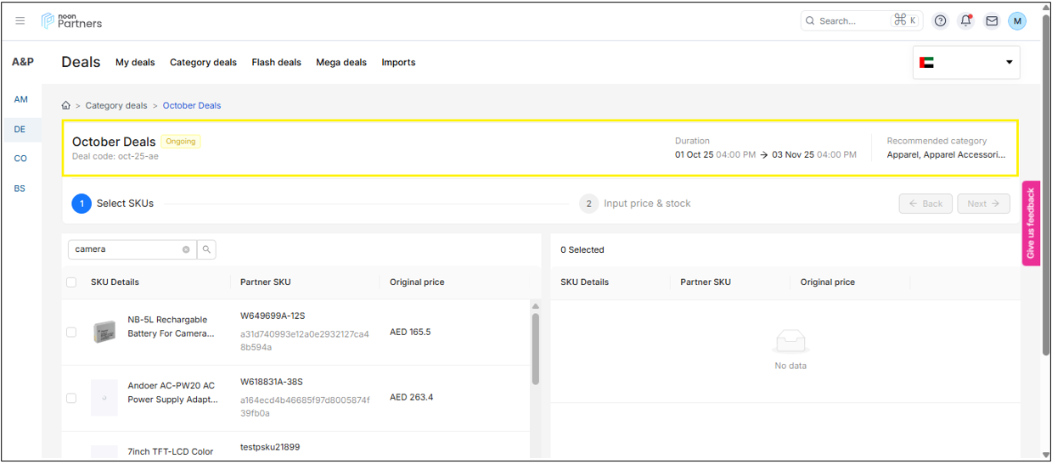Open the country flag dropdown
Viewport: 1052px width, 464px height.
(x=966, y=62)
